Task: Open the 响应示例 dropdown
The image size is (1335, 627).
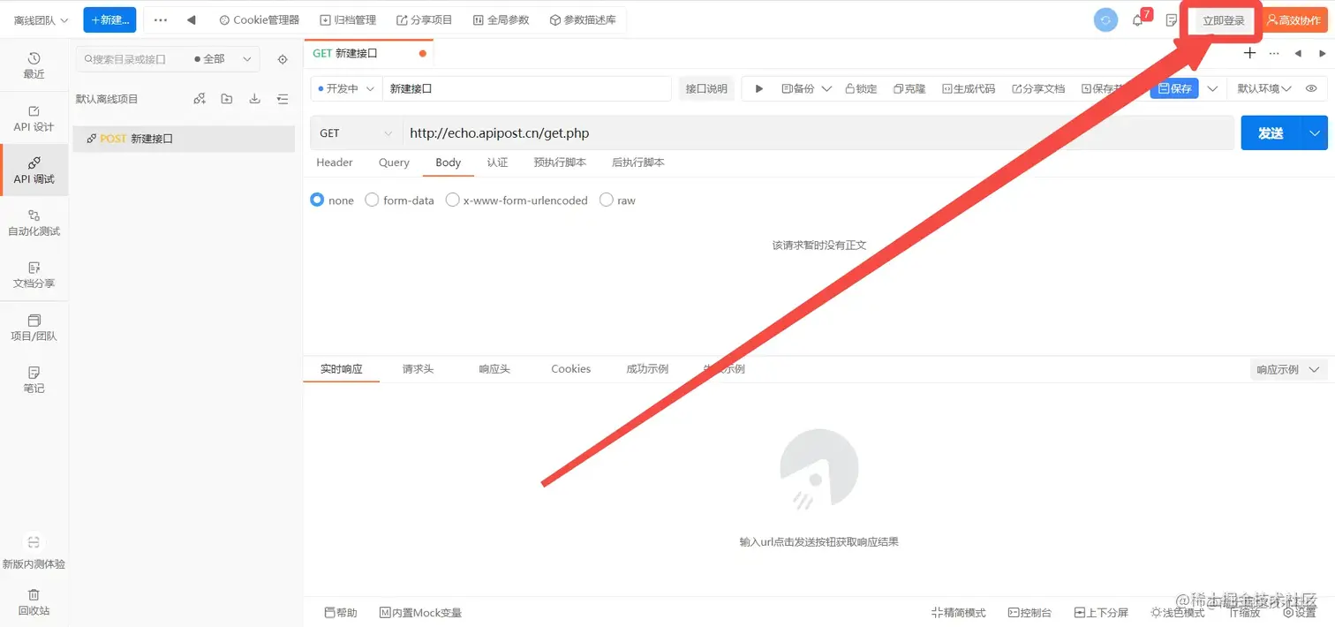Action: click(x=1288, y=369)
